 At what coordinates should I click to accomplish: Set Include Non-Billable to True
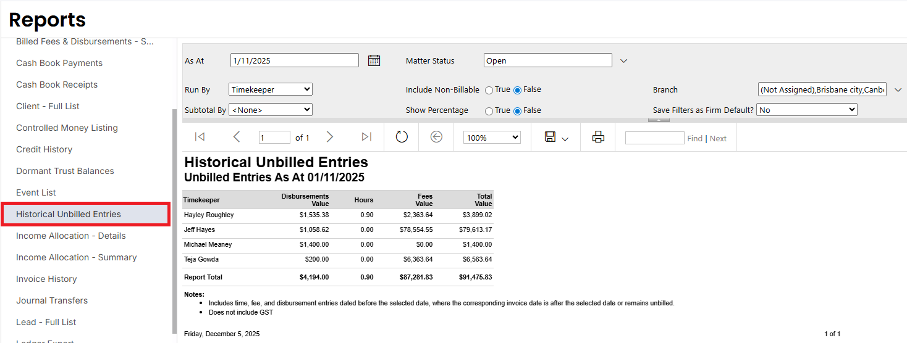click(x=489, y=90)
